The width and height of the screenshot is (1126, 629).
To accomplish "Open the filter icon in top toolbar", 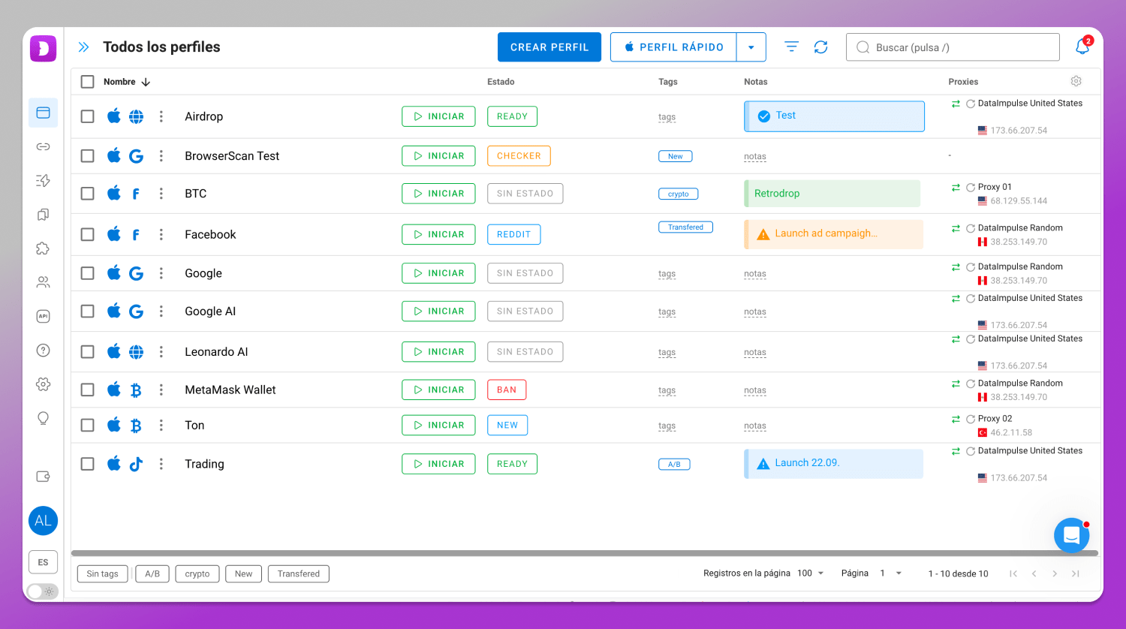I will click(791, 47).
